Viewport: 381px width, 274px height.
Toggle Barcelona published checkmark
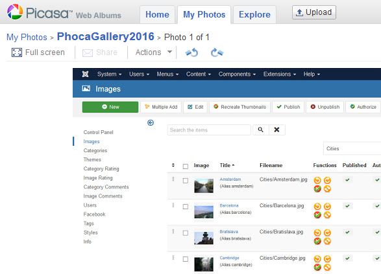(347, 206)
